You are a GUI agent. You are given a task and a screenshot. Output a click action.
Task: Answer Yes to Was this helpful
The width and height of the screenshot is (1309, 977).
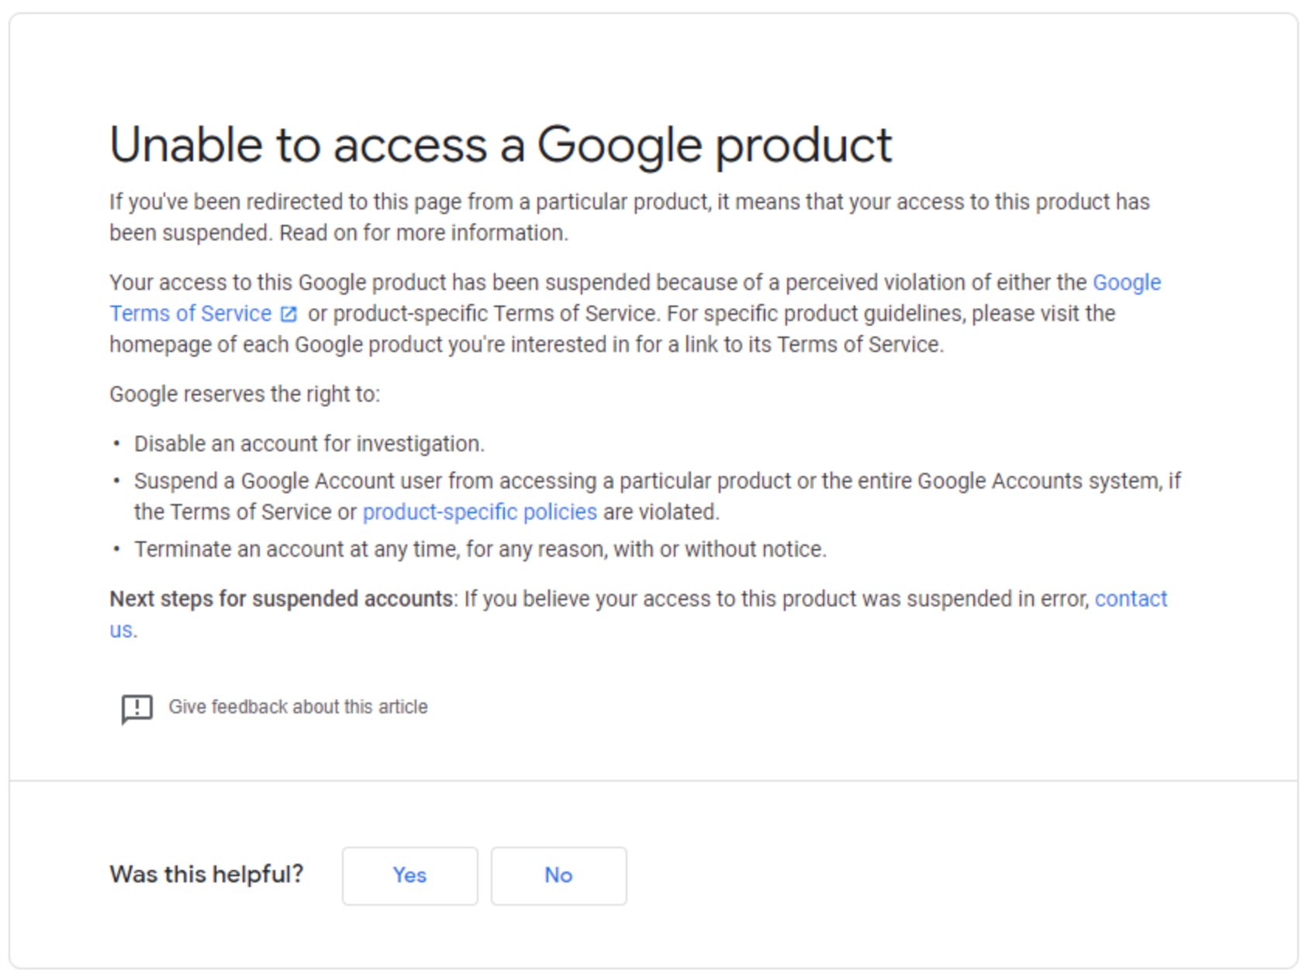coord(409,875)
